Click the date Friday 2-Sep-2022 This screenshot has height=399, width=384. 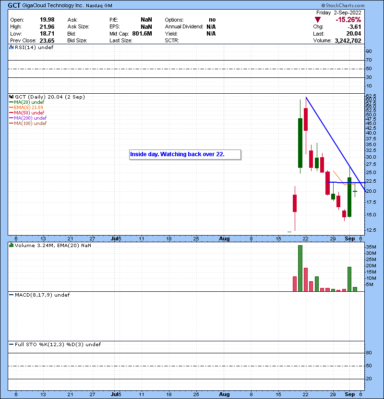pyautogui.click(x=338, y=12)
